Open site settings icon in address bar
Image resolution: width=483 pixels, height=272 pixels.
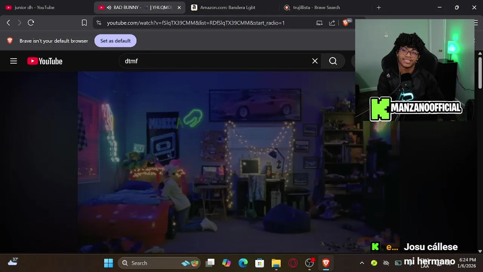(x=99, y=23)
